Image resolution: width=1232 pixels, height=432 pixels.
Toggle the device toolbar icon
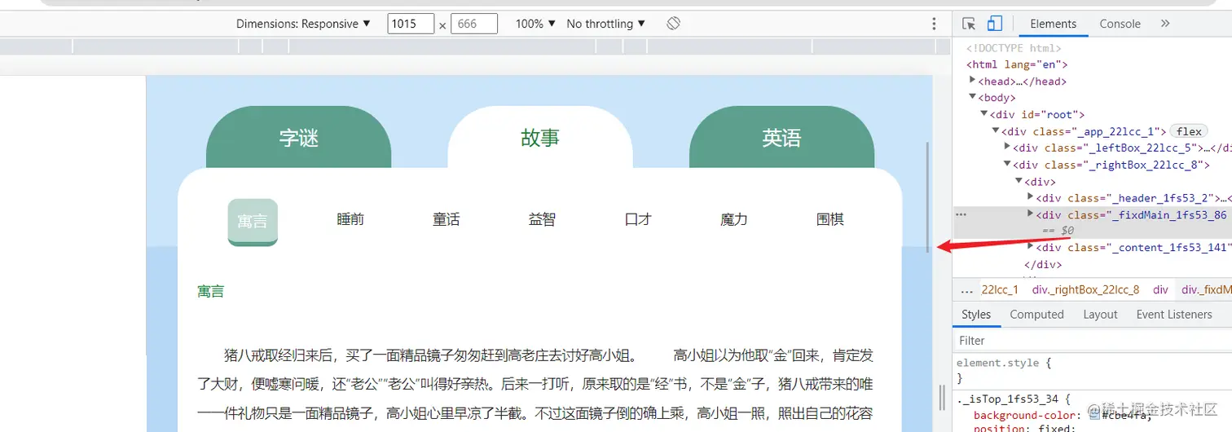[995, 24]
